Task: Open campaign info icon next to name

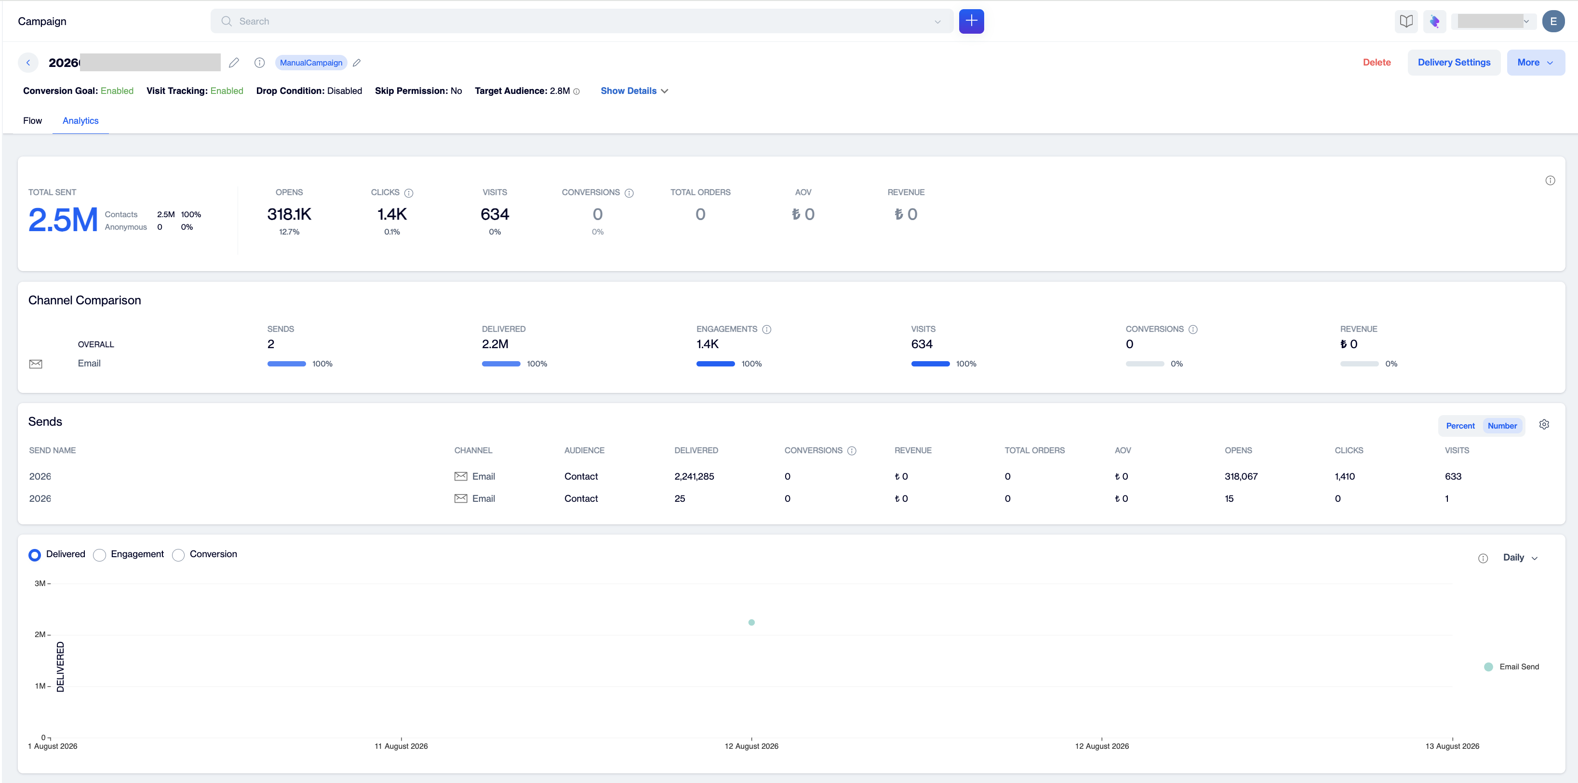Action: point(260,63)
